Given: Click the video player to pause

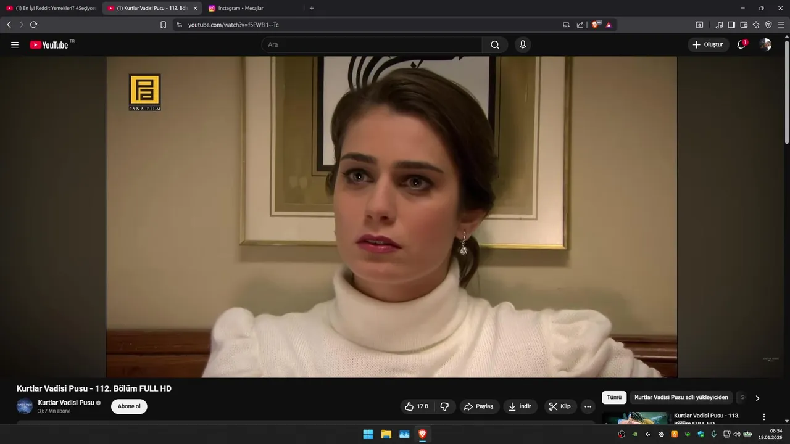Looking at the screenshot, I should point(391,217).
